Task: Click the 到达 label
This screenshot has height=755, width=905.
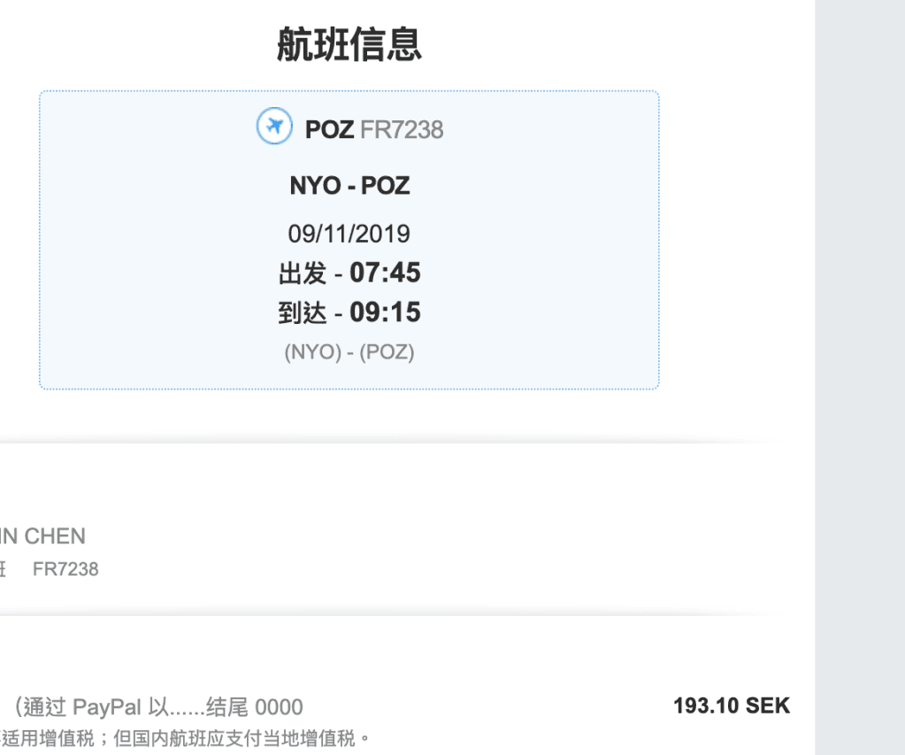Action: [x=303, y=313]
